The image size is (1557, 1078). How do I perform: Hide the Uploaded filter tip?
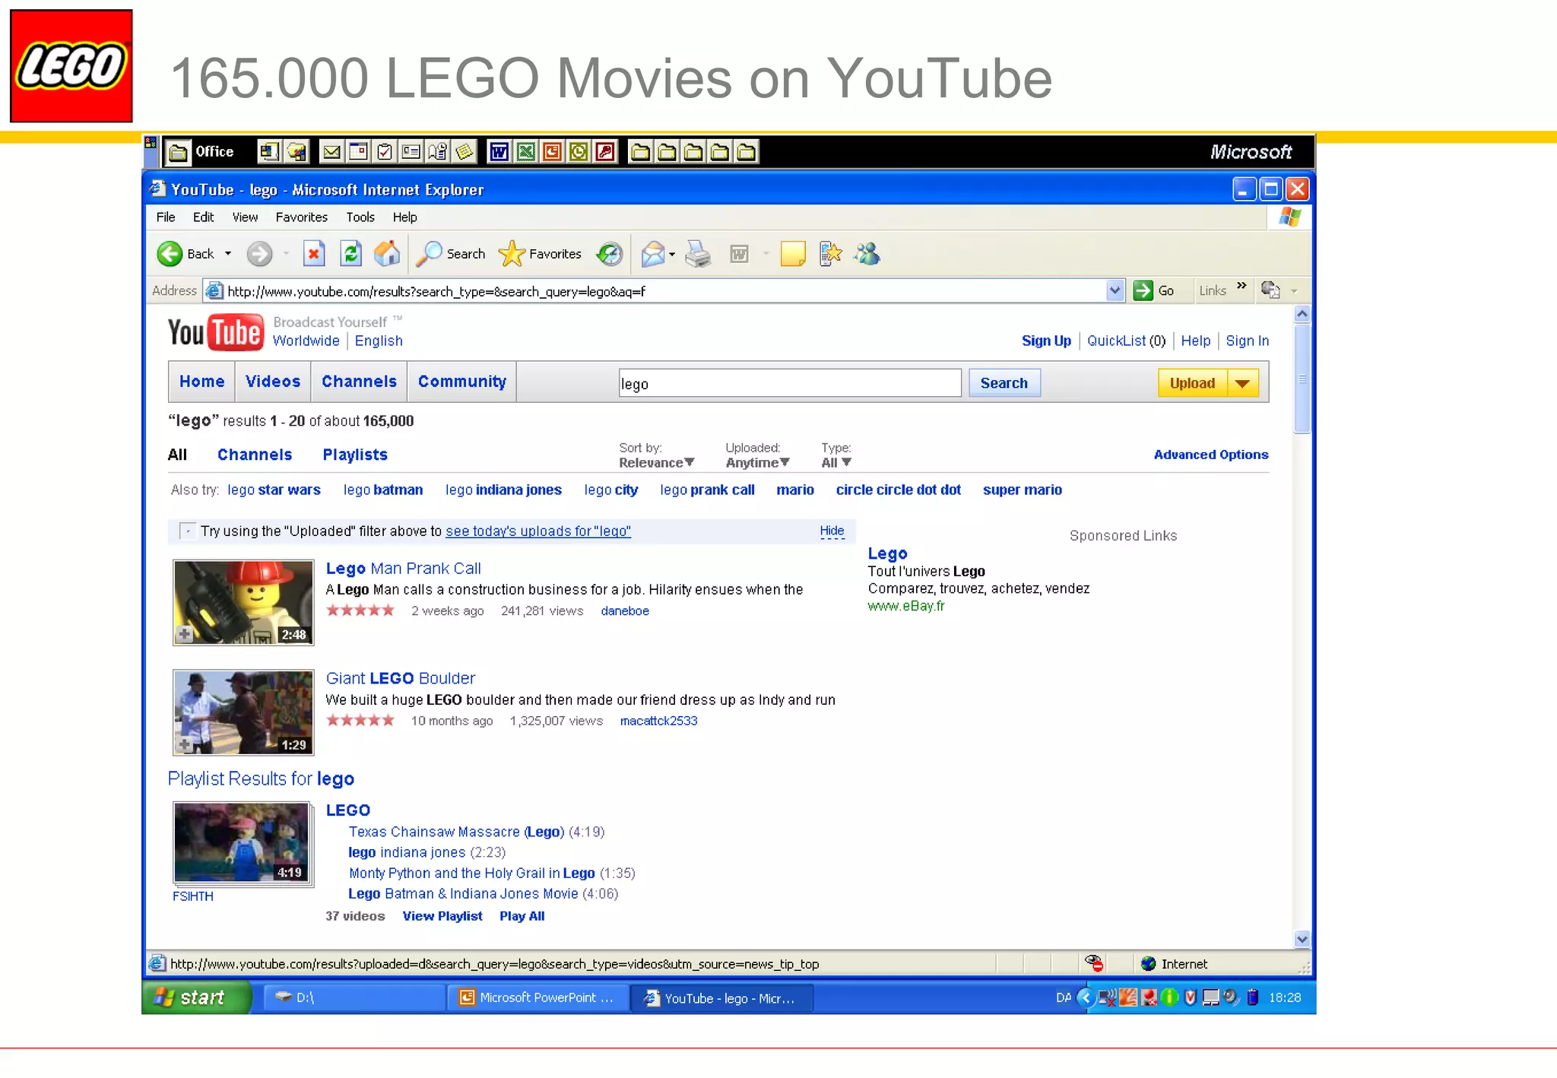[832, 531]
